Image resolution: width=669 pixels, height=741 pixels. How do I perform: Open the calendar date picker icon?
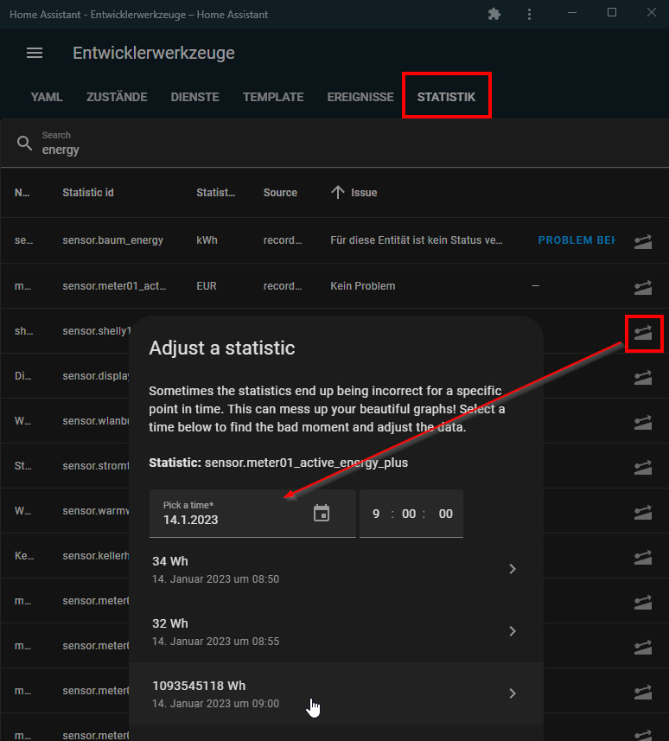(322, 514)
